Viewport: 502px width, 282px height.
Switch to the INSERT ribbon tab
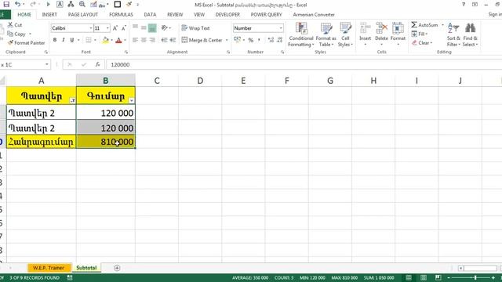coord(49,15)
